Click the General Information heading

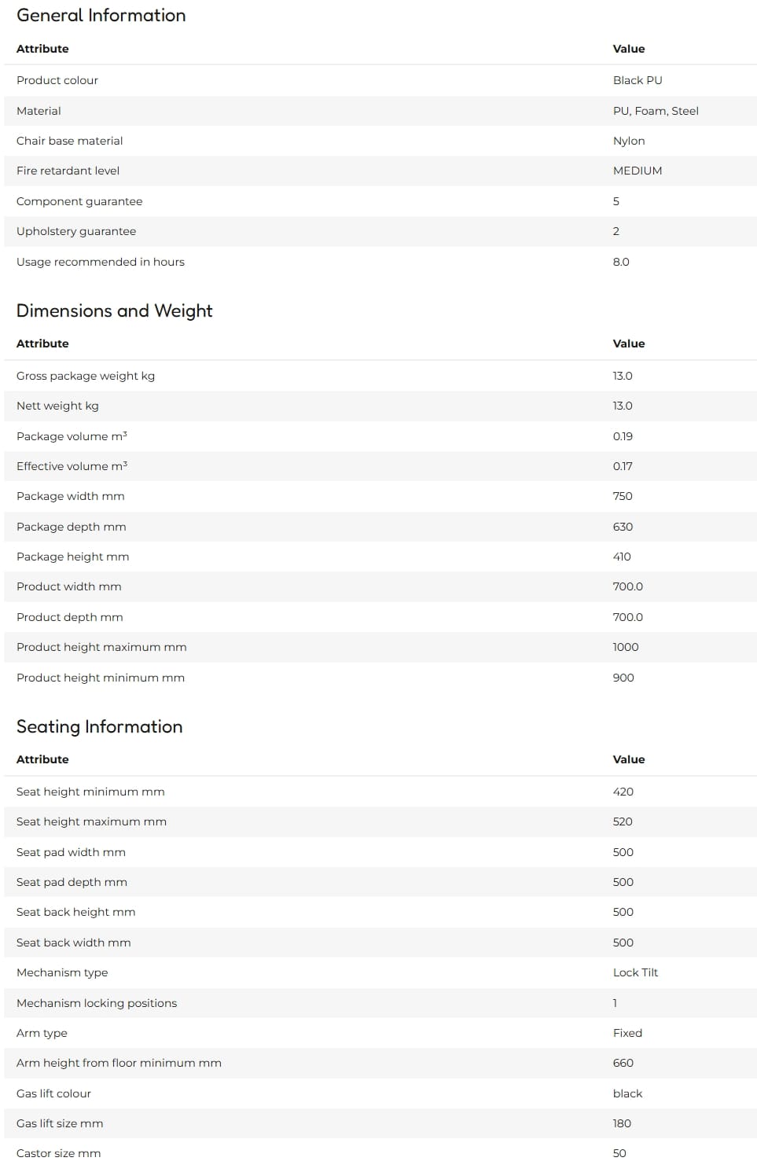(101, 16)
